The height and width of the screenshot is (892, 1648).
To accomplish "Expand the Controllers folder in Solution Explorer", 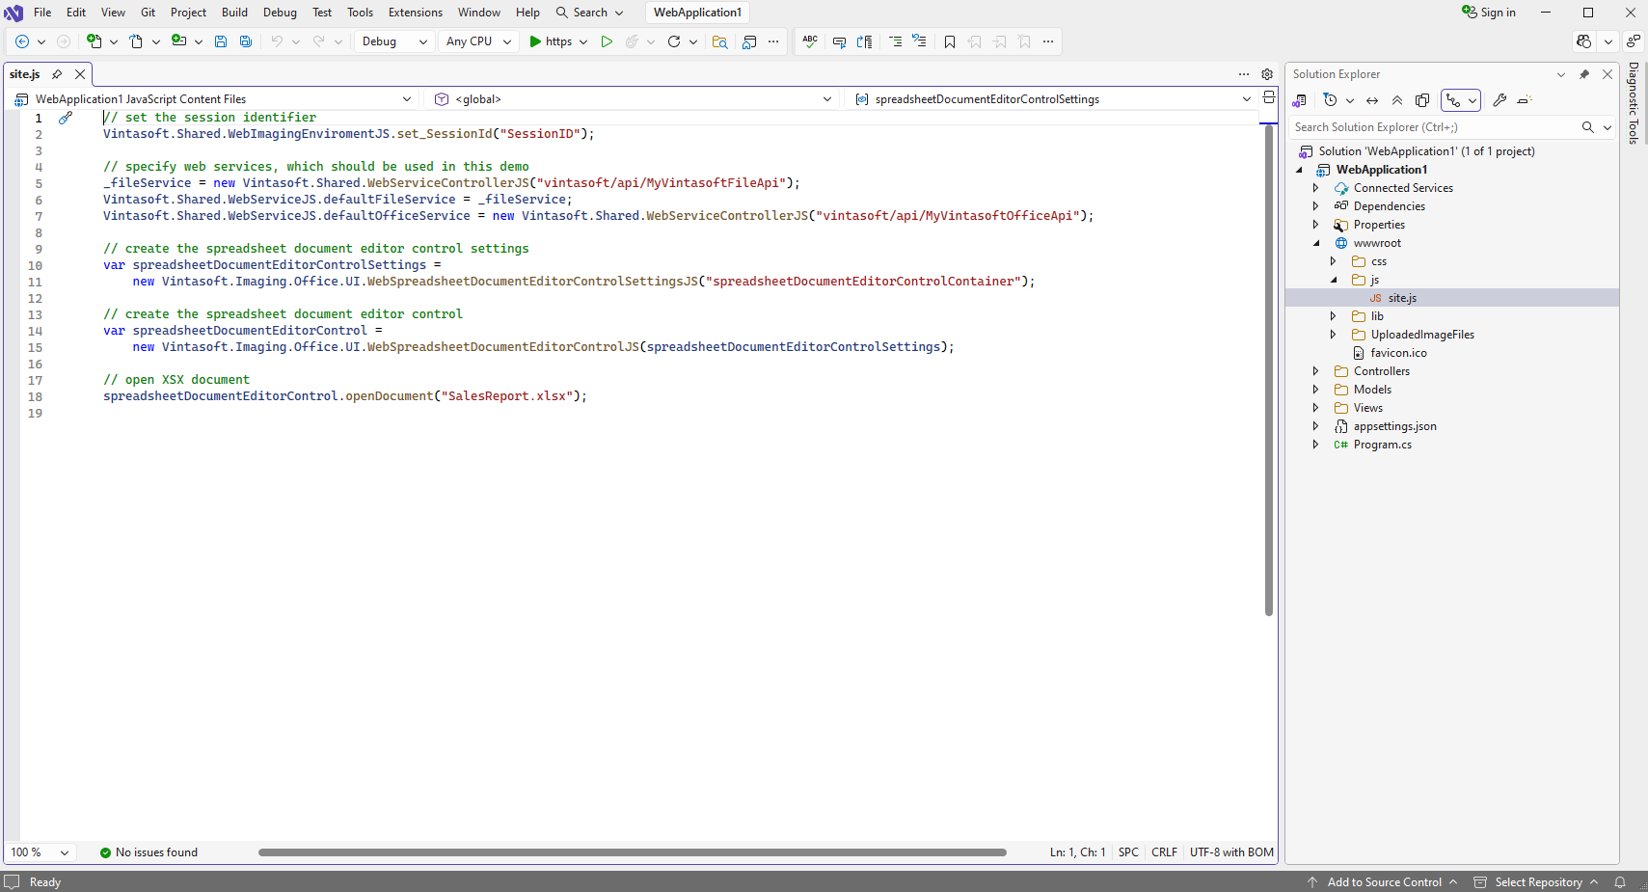I will pos(1315,371).
